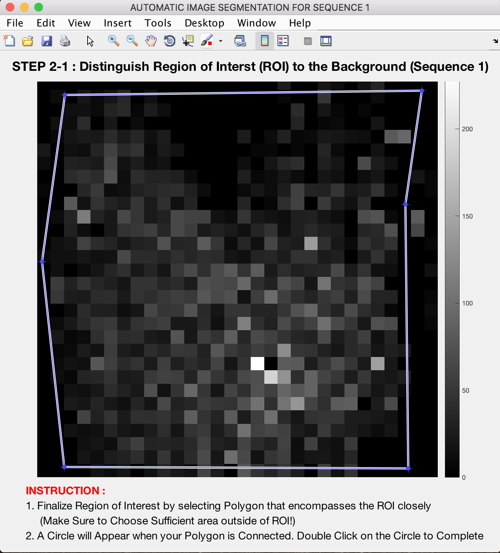Open the File menu
The width and height of the screenshot is (500, 553).
tap(15, 23)
